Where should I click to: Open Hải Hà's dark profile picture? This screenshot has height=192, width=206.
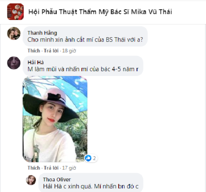[14, 63]
